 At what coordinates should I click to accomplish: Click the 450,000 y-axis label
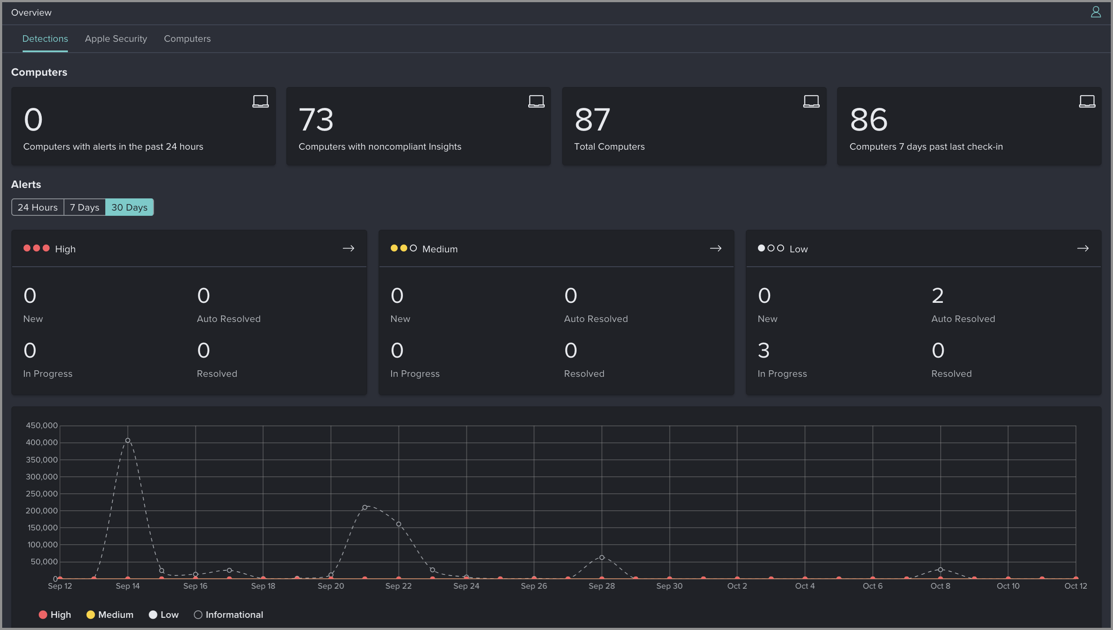tap(42, 426)
